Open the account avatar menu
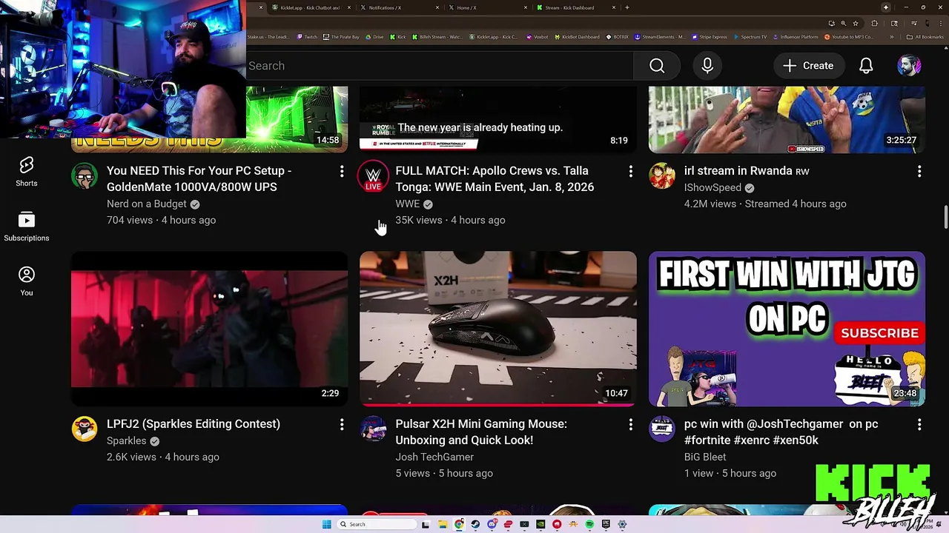Viewport: 949px width, 533px height. [909, 66]
